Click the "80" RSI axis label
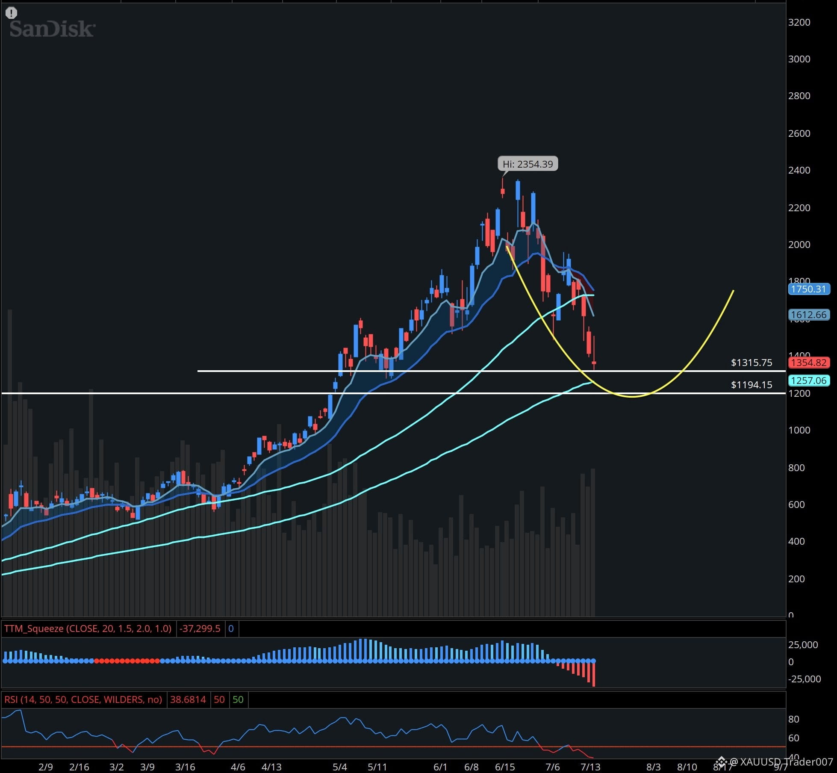 tap(794, 719)
